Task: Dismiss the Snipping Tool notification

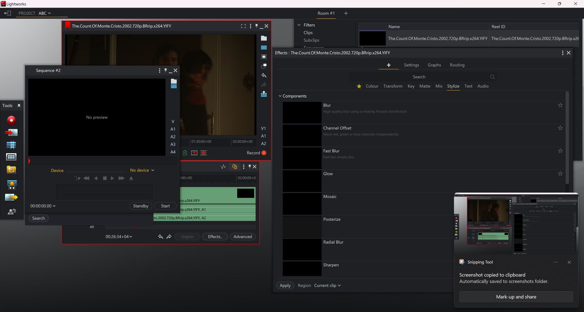Action: [x=569, y=262]
